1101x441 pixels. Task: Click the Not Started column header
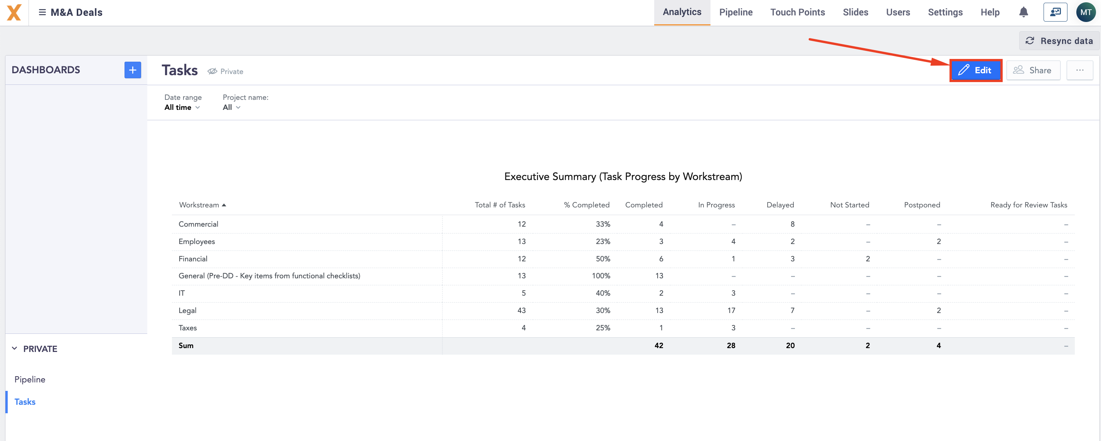click(x=849, y=205)
